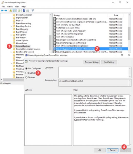Image resolution: width=133 pixels, height=154 pixels.
Task: Expand the File Explorer tree node
Action: coord(11,35)
